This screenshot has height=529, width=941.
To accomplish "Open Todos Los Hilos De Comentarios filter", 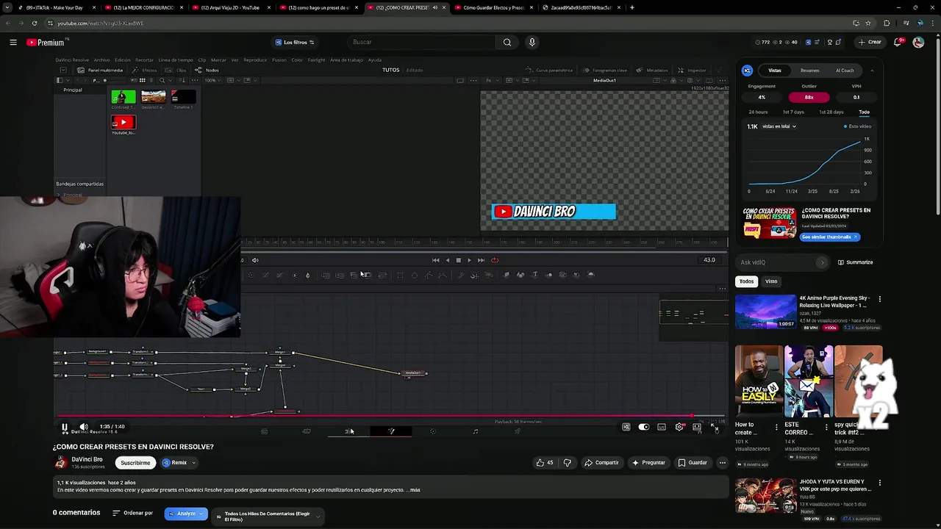I will click(268, 517).
